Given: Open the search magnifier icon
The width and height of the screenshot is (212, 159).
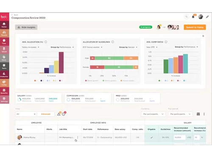Looking at the screenshot, I should click(187, 17).
